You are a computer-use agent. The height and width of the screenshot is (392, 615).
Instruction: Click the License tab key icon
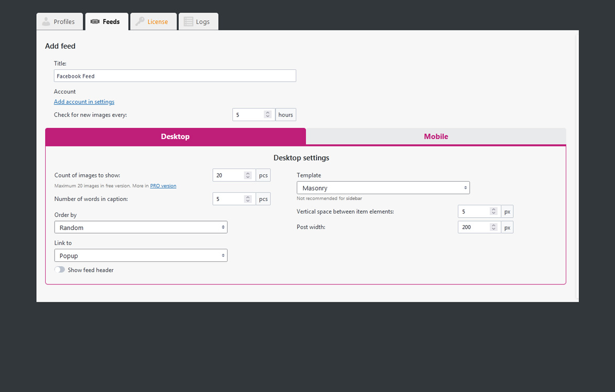140,22
